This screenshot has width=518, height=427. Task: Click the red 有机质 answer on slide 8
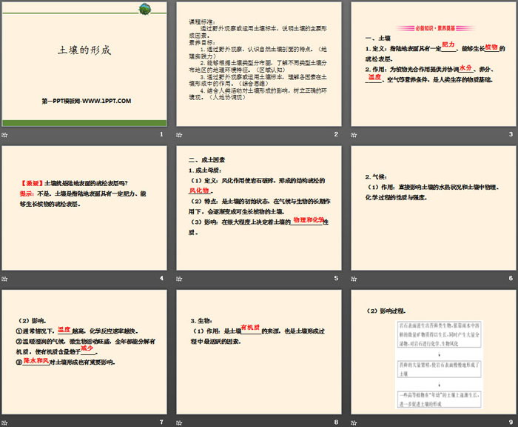250,328
